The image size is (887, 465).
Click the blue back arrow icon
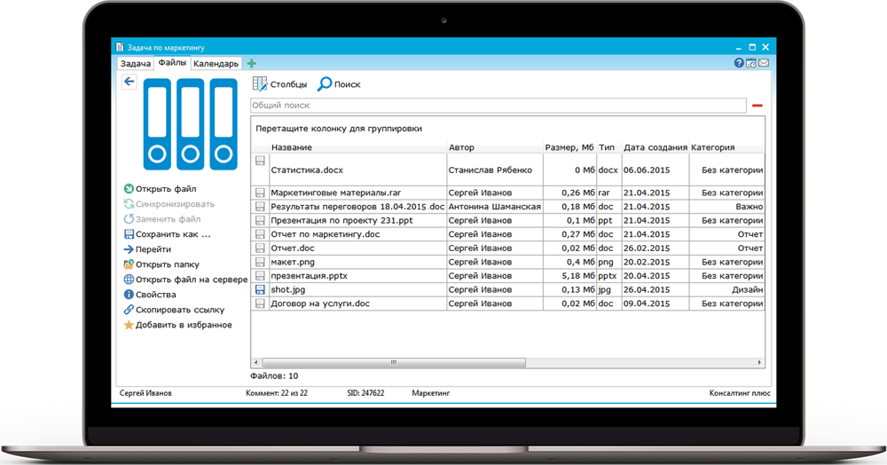pyautogui.click(x=129, y=82)
